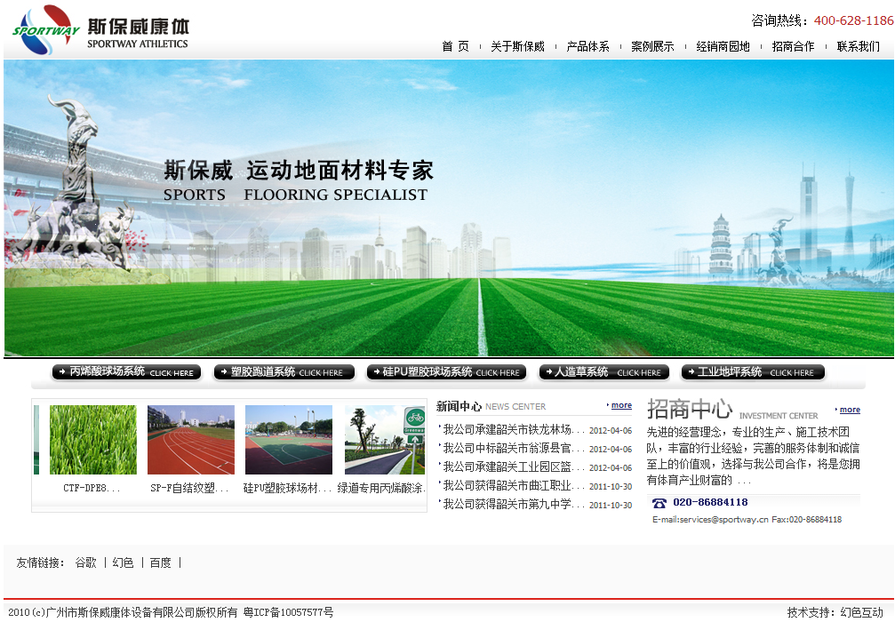Click the 百度 friendly link
The height and width of the screenshot is (638, 895).
160,563
